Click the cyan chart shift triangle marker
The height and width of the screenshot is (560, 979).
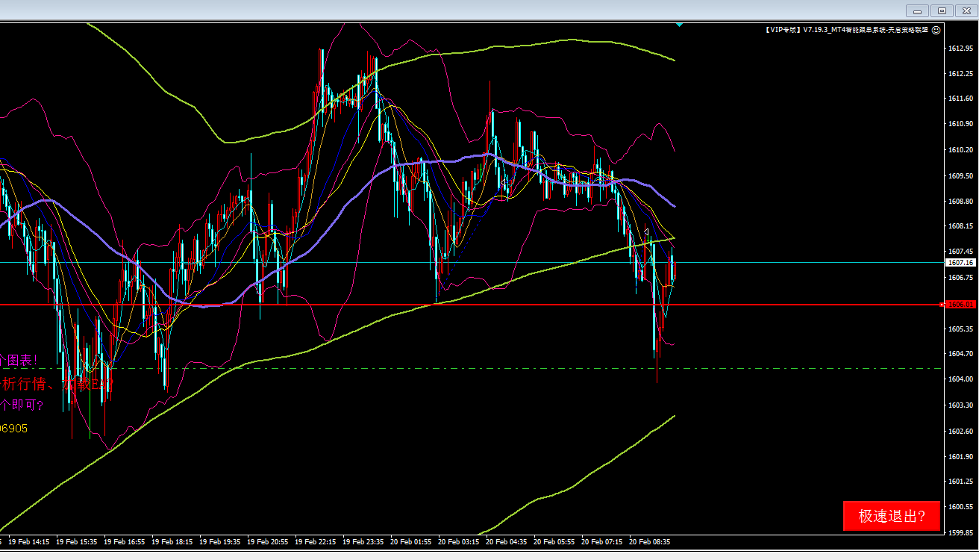click(x=679, y=25)
